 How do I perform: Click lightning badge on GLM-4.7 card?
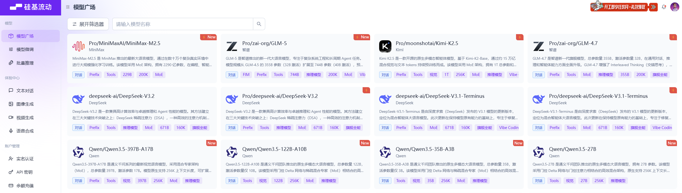pos(673,37)
